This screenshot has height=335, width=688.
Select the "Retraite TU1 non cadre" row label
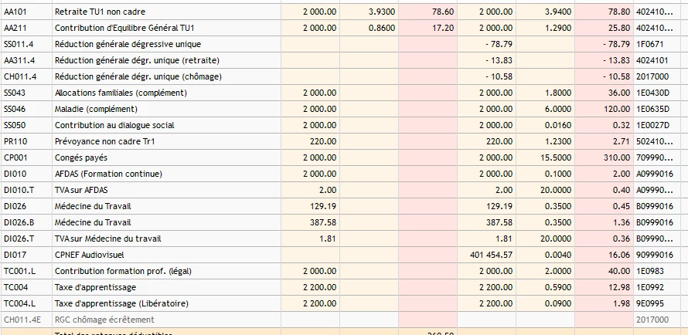pos(100,12)
